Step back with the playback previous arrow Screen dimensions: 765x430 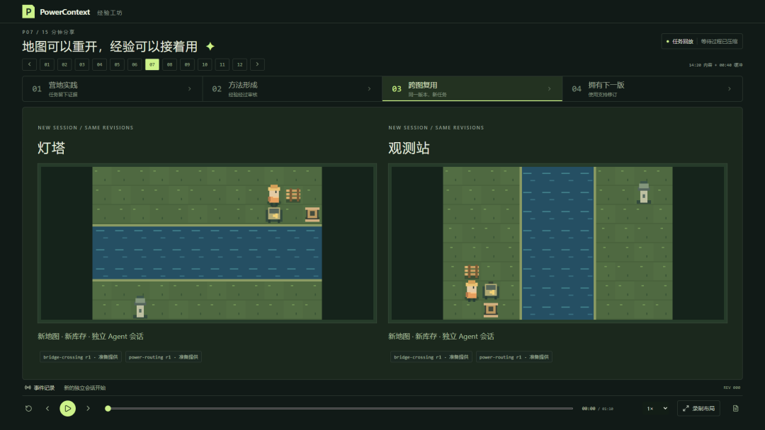pyautogui.click(x=47, y=409)
